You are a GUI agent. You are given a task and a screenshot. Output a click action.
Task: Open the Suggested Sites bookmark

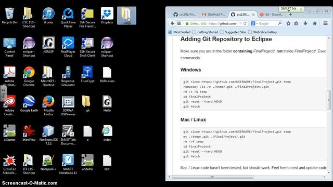pos(233,32)
